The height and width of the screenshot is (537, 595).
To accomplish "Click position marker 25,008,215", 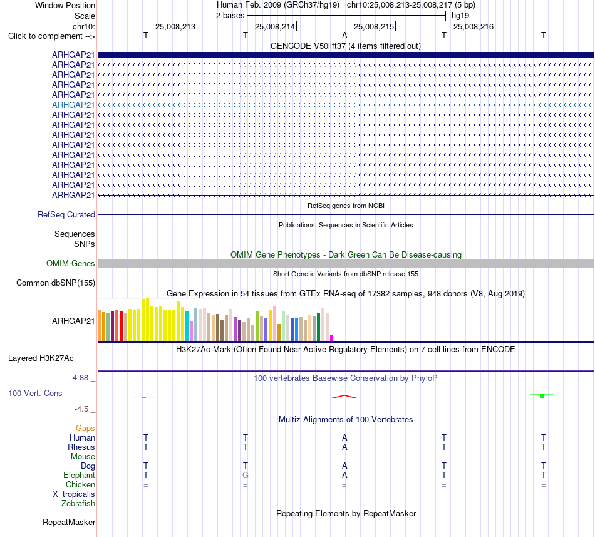I will coord(374,26).
